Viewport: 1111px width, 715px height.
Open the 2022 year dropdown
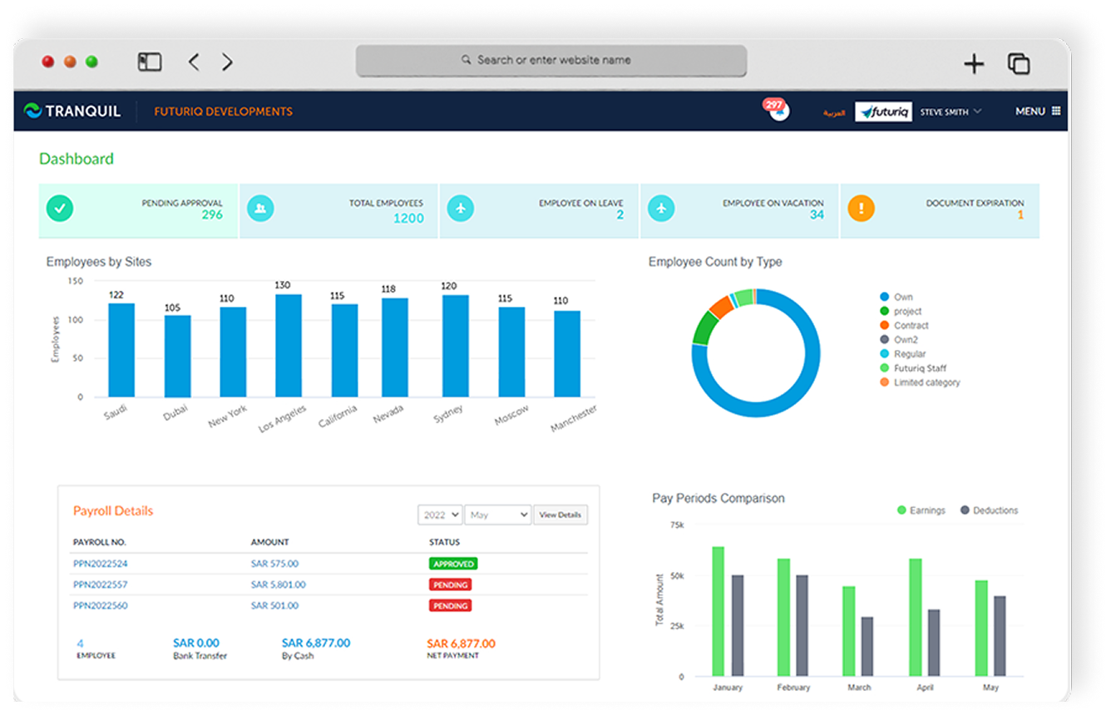pos(440,515)
